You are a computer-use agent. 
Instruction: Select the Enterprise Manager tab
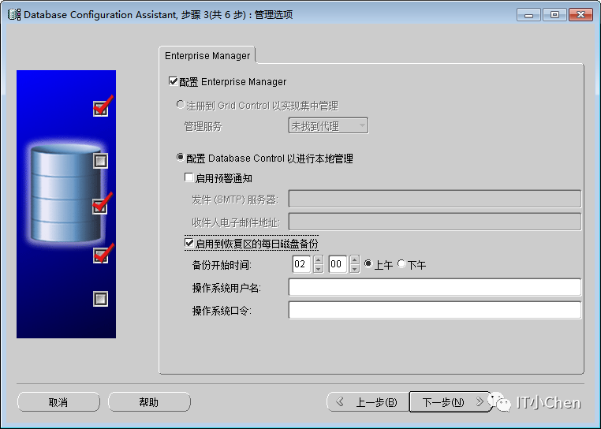click(207, 55)
